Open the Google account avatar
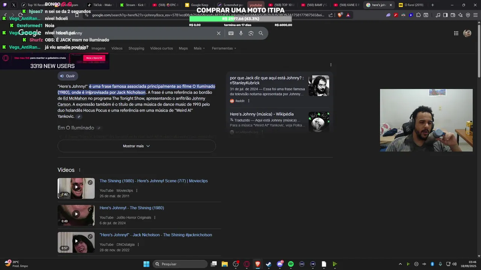 467,33
